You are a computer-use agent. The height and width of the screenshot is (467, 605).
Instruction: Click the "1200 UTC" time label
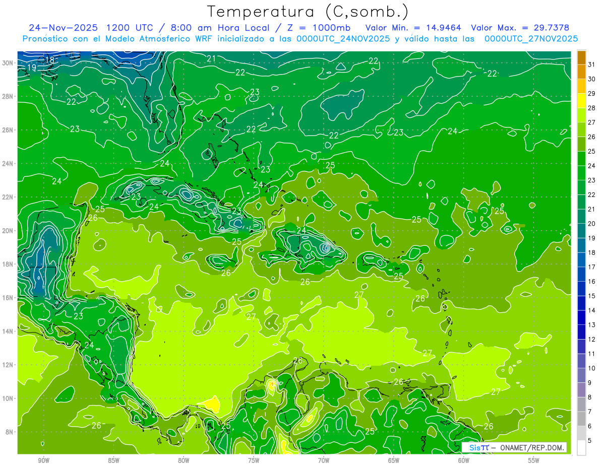131,28
